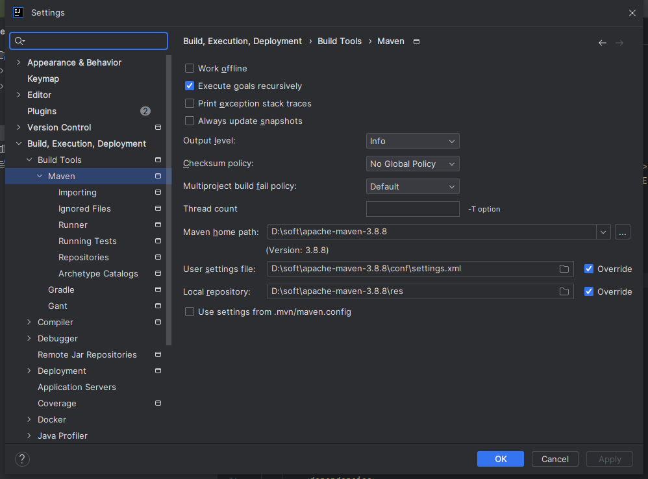
Task: Click the project-level icon beside Running Tests
Action: [x=158, y=241]
